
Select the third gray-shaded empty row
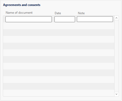coord(59,59)
